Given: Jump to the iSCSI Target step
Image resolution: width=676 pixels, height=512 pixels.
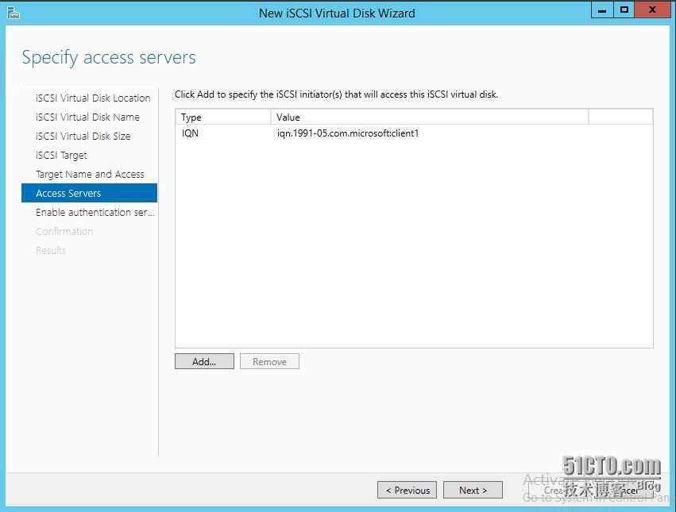Looking at the screenshot, I should 61,155.
